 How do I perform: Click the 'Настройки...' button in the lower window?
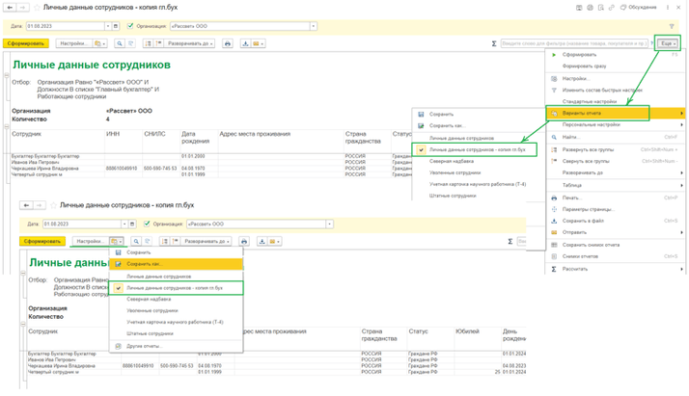click(x=90, y=242)
